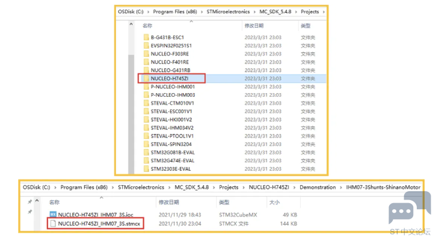Click the P-NUCLEO-IHM001 folder icon

[146, 87]
